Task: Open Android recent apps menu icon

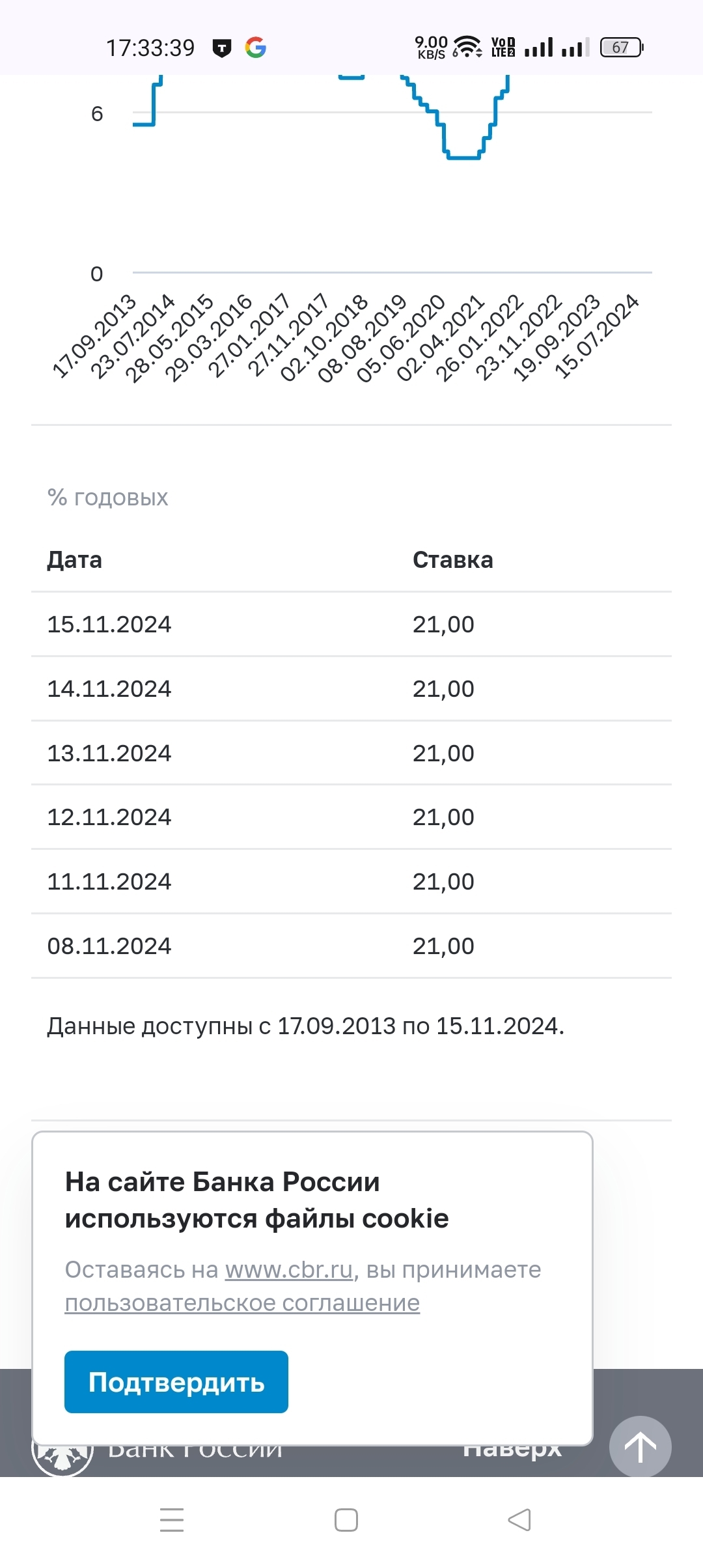Action: pyautogui.click(x=172, y=1520)
